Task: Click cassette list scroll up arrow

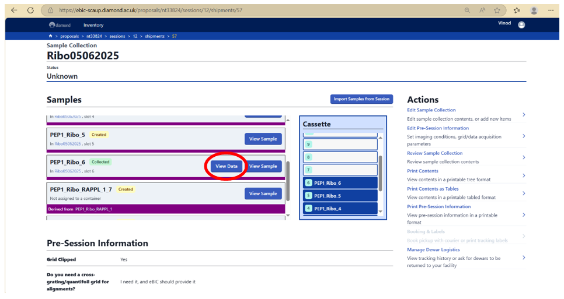Action: tap(380, 138)
